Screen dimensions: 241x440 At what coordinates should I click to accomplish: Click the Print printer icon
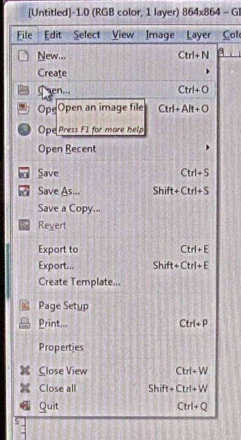tap(25, 324)
